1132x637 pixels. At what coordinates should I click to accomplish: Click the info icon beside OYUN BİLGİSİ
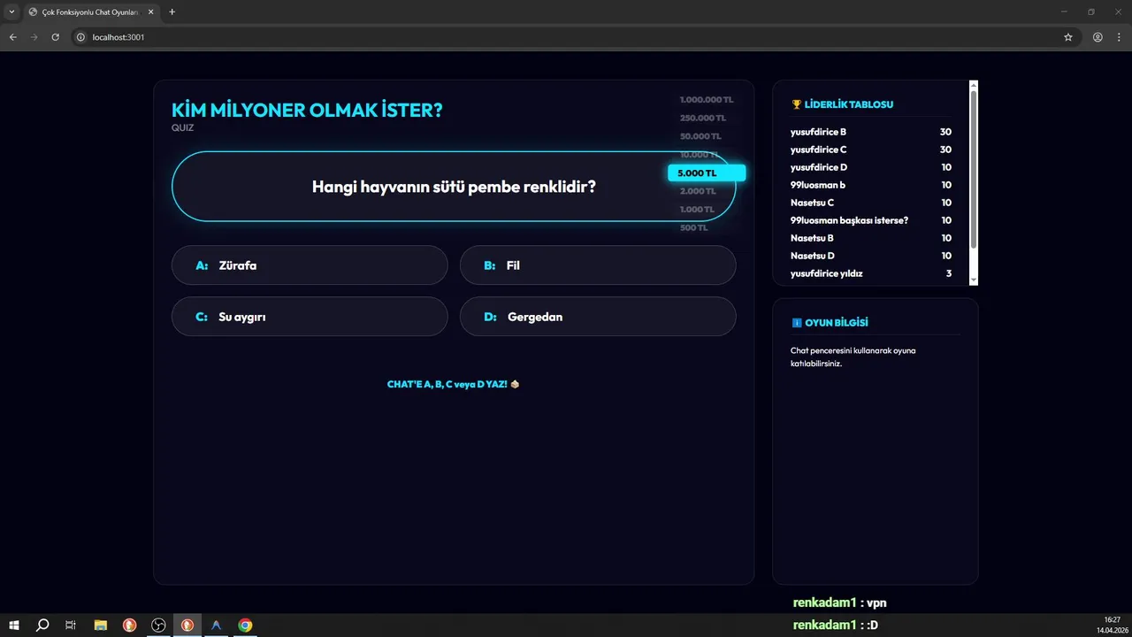coord(796,323)
